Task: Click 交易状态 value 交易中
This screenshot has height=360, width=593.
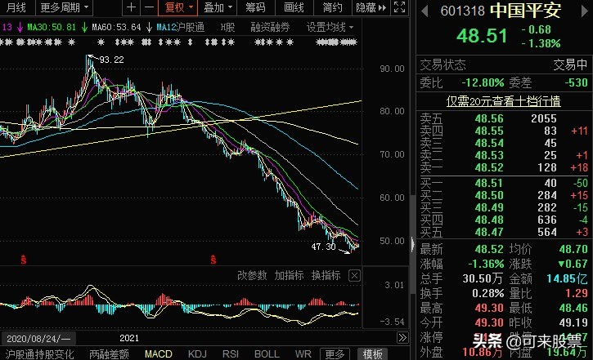Action: [x=570, y=65]
